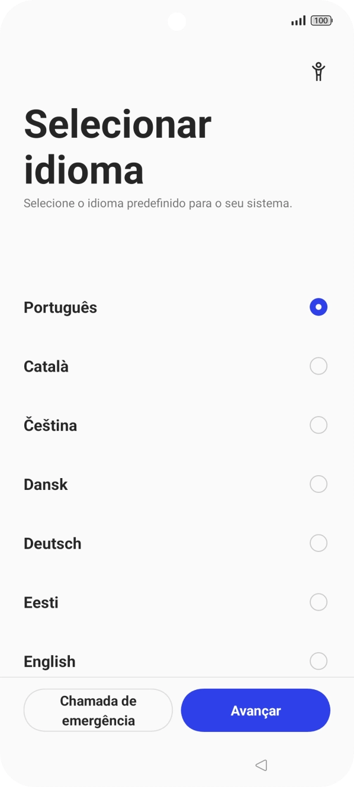Tap the Dansk list row
The image size is (354, 787).
pyautogui.click(x=177, y=484)
